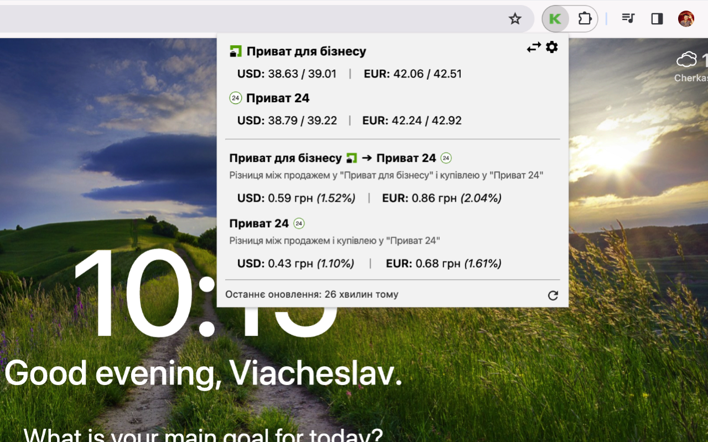Select the 'Приват для бізнесу' heading at top
Viewport: 708px width, 442px height.
[306, 51]
